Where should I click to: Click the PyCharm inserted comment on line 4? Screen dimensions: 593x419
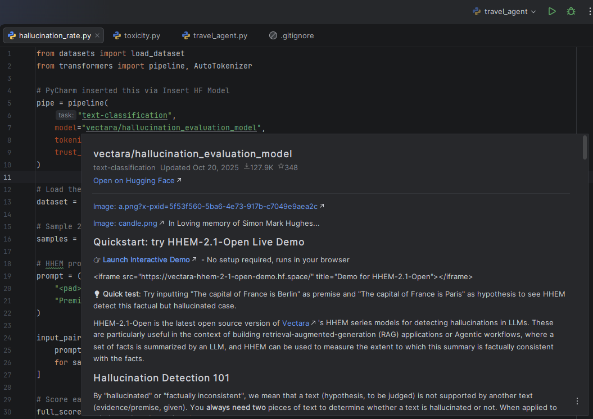[x=133, y=90]
